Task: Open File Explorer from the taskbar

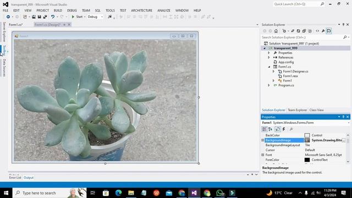Action: pos(131,193)
